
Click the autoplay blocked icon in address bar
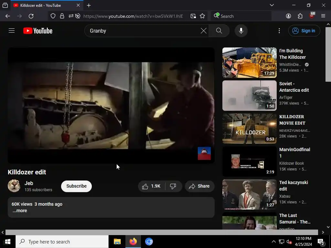click(x=78, y=16)
